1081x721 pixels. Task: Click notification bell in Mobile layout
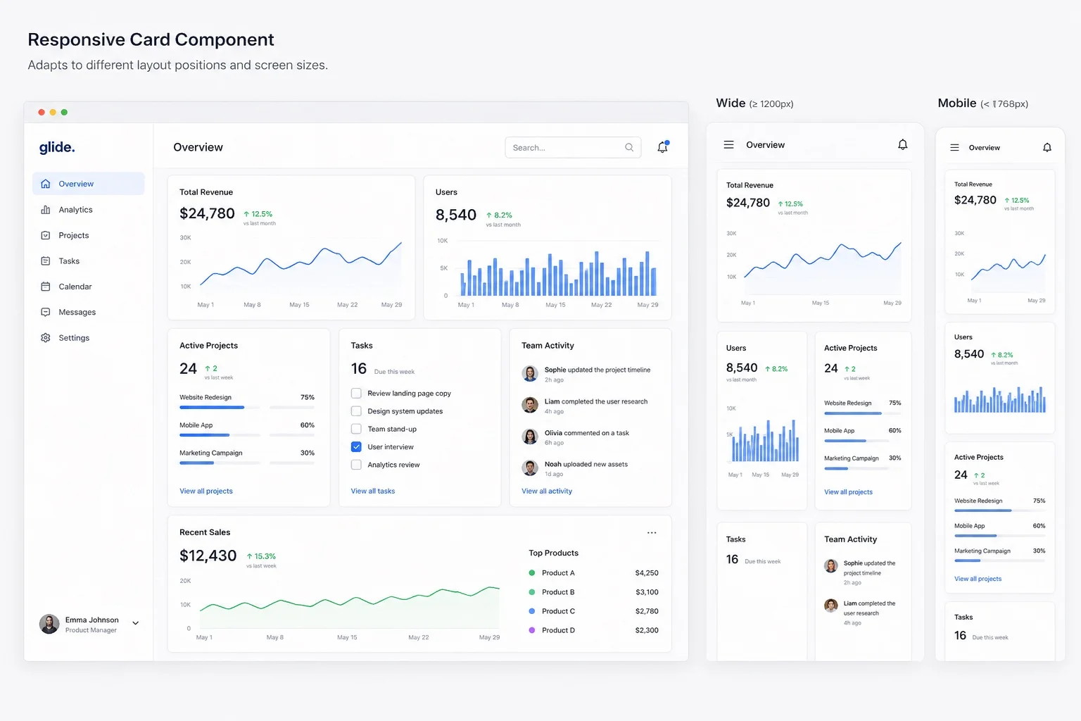tap(1047, 148)
